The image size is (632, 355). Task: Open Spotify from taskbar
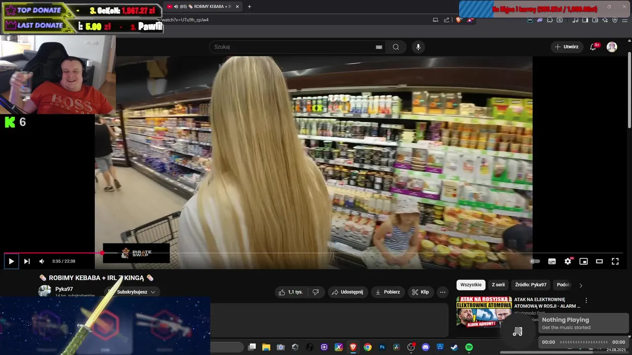(469, 347)
